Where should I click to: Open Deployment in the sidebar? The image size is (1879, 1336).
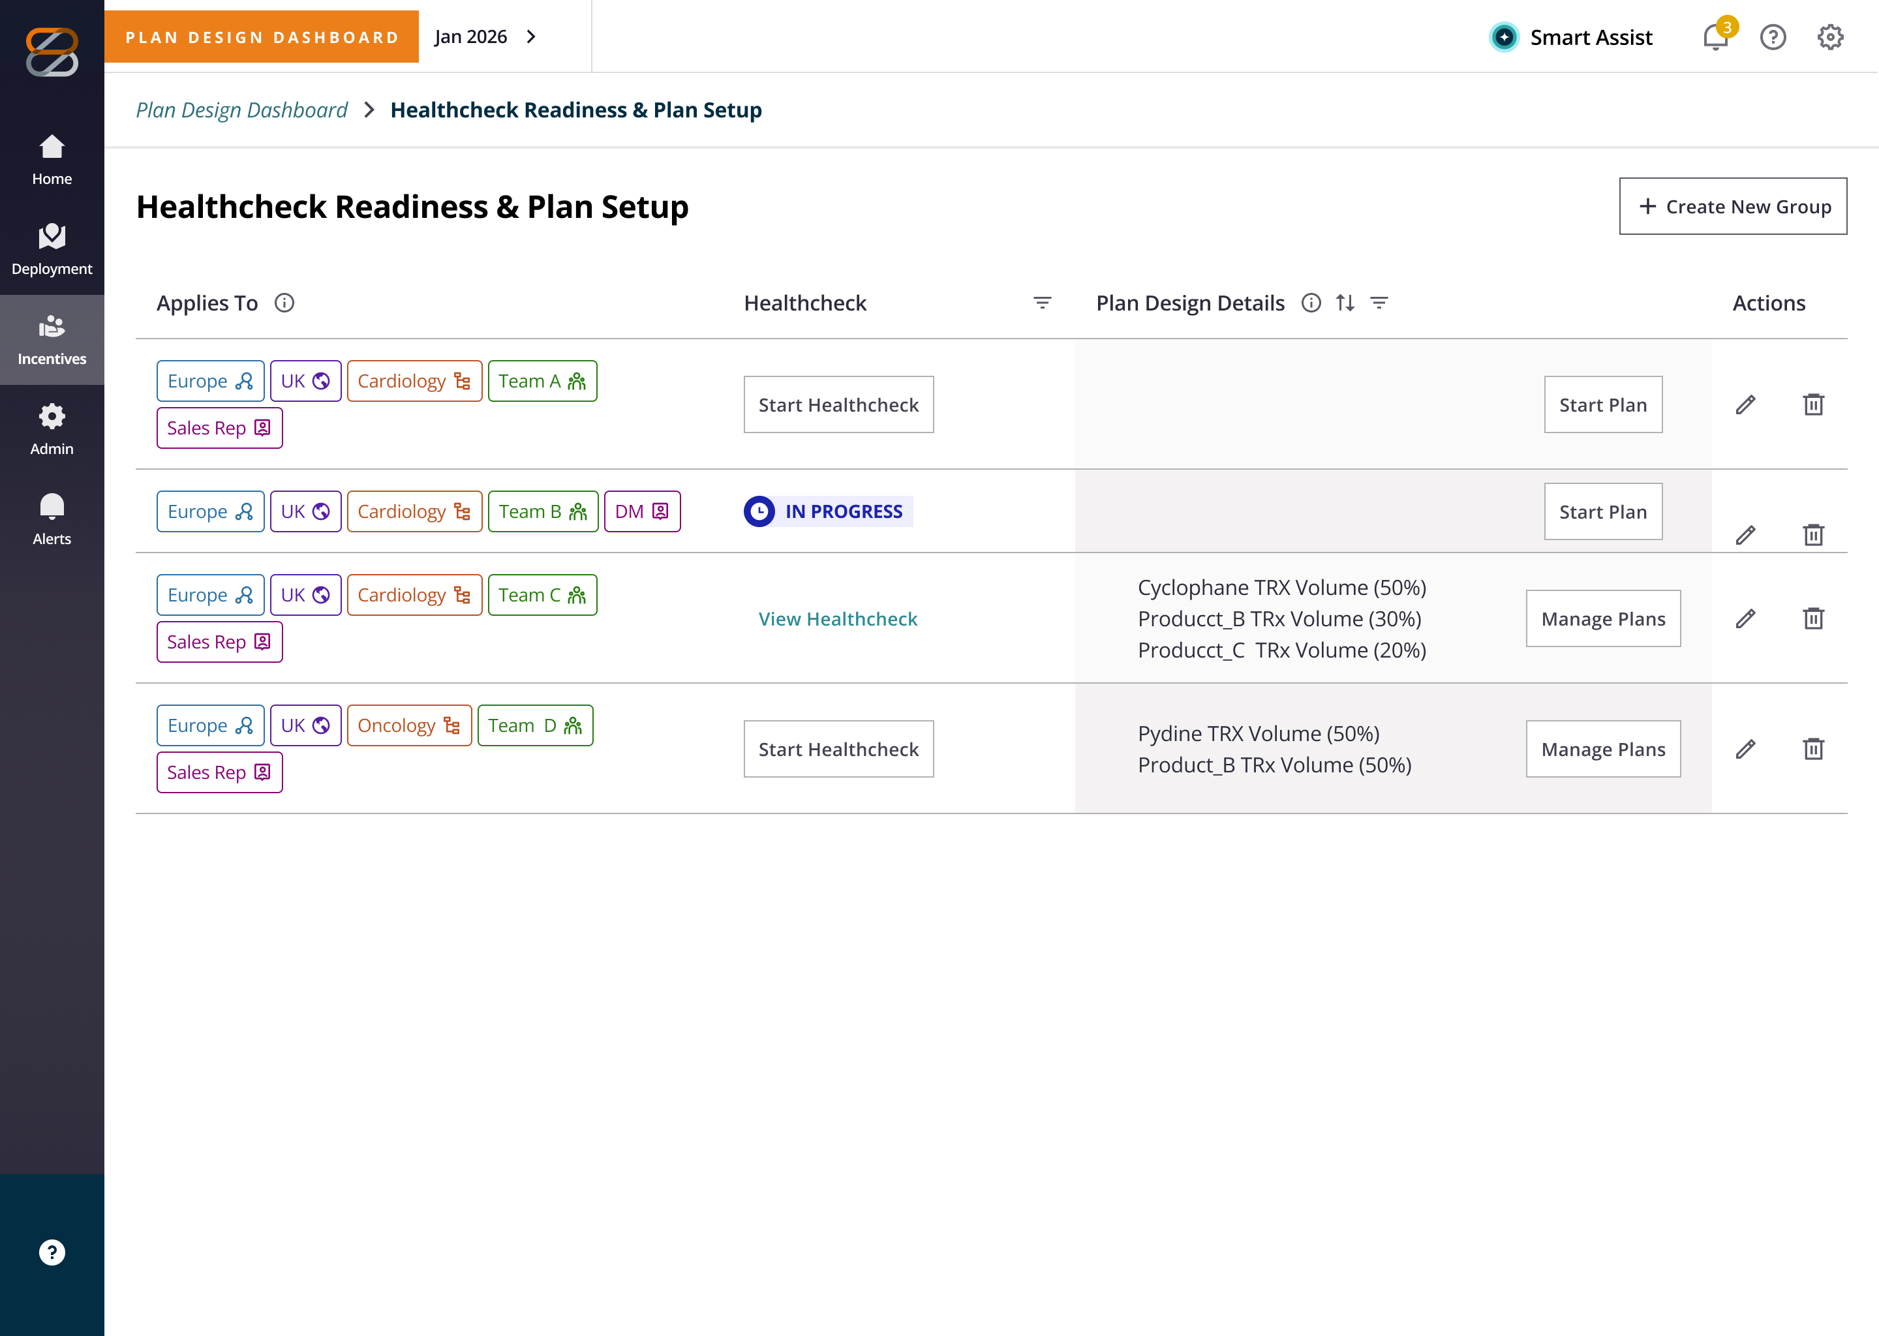(x=52, y=250)
